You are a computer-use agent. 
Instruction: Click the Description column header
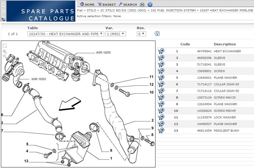(x=225, y=44)
